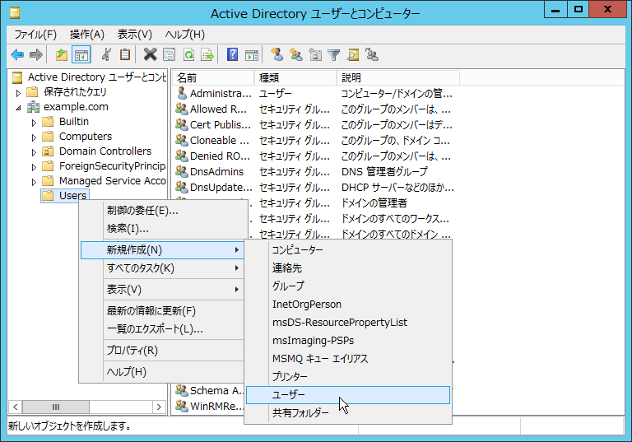Image resolution: width=632 pixels, height=442 pixels.
Task: Create new InetOrgPerson object
Action: point(348,304)
